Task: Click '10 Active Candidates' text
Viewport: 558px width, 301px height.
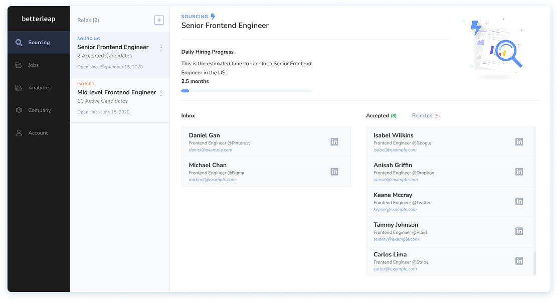Action: [102, 101]
